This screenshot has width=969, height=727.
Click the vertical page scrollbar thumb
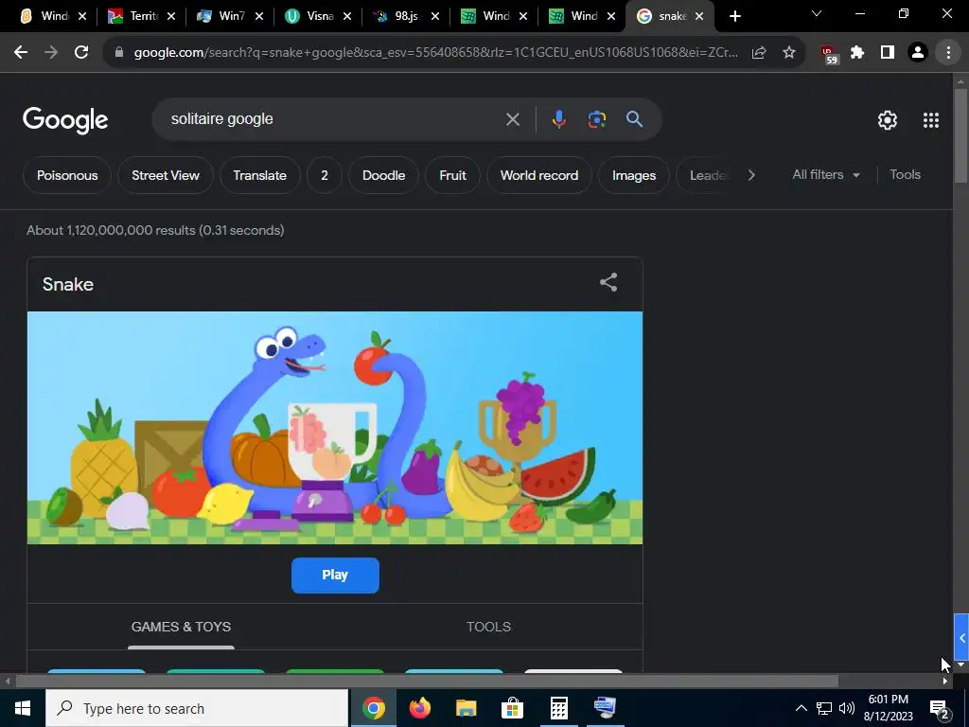pos(960,136)
